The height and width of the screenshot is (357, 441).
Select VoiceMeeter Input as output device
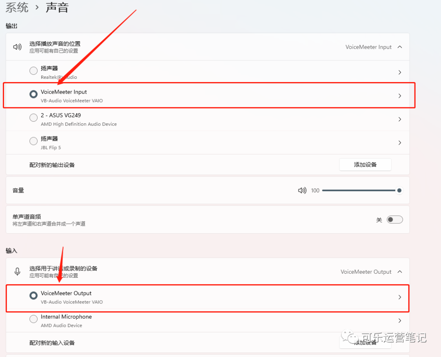click(33, 94)
